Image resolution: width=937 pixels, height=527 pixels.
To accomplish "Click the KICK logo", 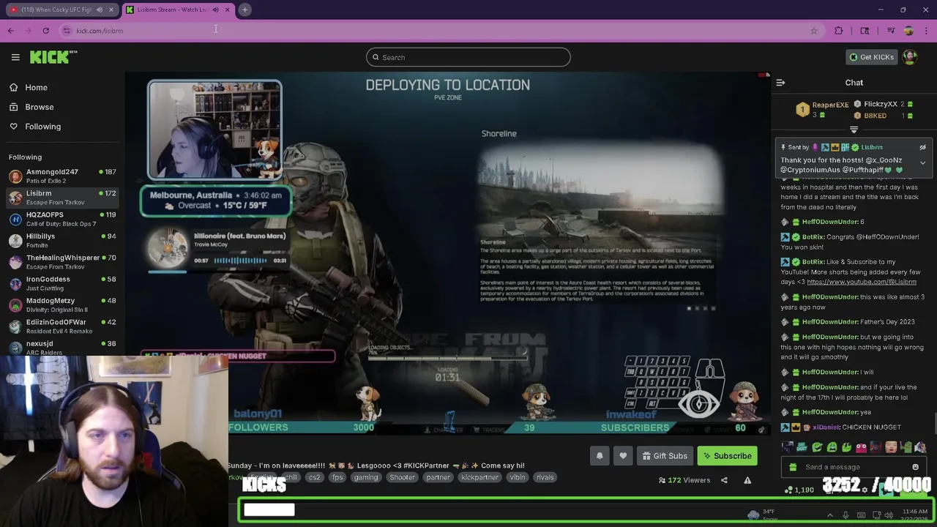I will coord(53,57).
